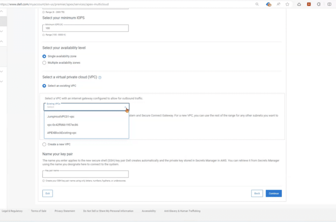Expand the second sidebar chevron

coord(1,31)
